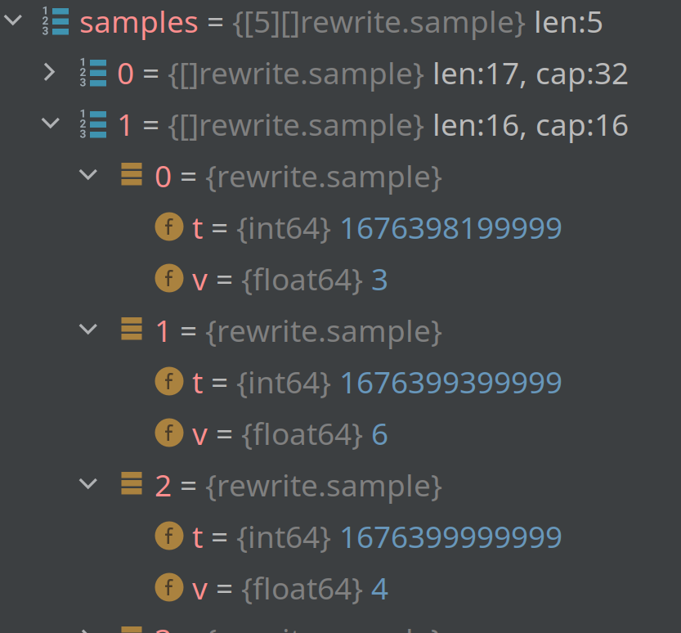Click the field icon for t 1676399999999
This screenshot has height=633, width=681.
tap(169, 536)
